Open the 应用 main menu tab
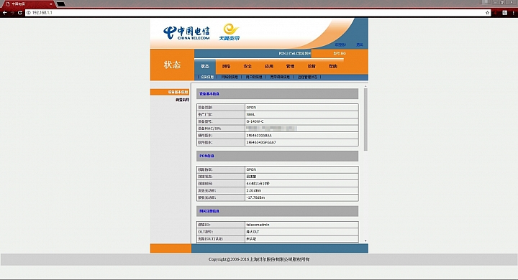 point(269,66)
